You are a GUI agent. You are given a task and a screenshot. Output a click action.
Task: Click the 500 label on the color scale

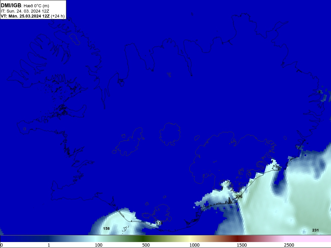click(x=146, y=245)
